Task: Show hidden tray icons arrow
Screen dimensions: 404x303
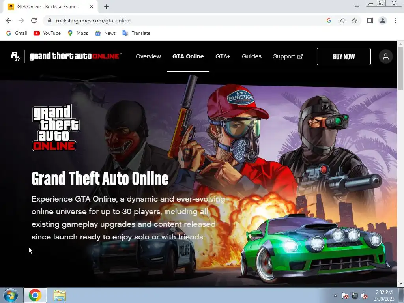Action: 335,296
